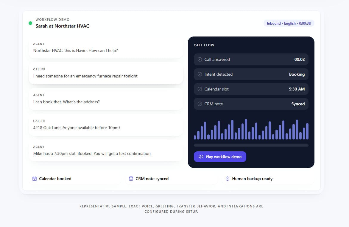349x227 pixels.
Task: Click the audio waveform visualization
Action: pyautogui.click(x=251, y=129)
